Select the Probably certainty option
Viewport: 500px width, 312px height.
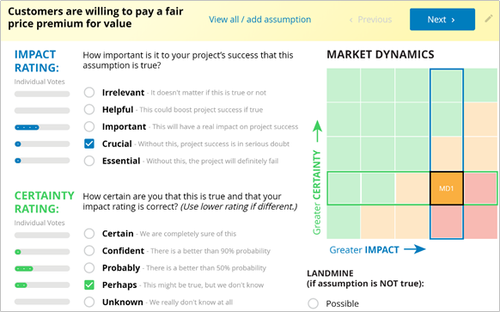89,267
